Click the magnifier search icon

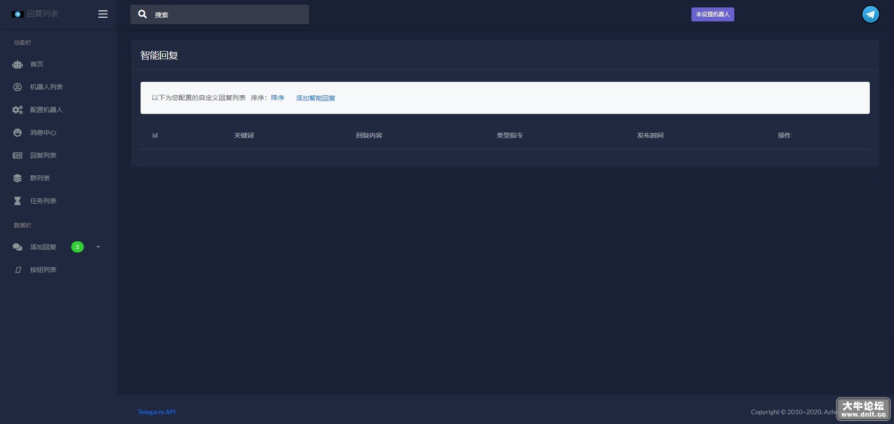point(142,14)
